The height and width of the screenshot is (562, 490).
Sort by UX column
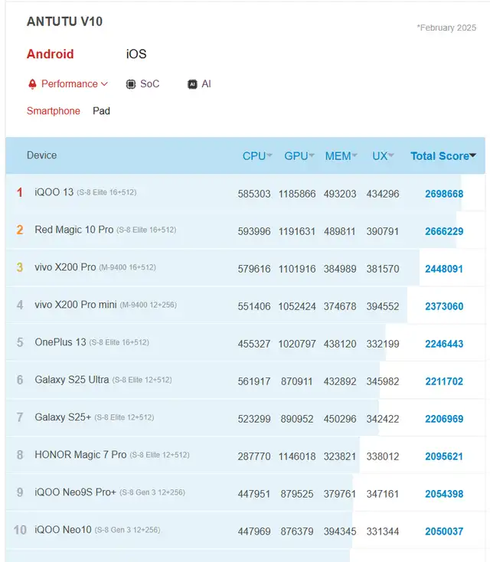[383, 156]
